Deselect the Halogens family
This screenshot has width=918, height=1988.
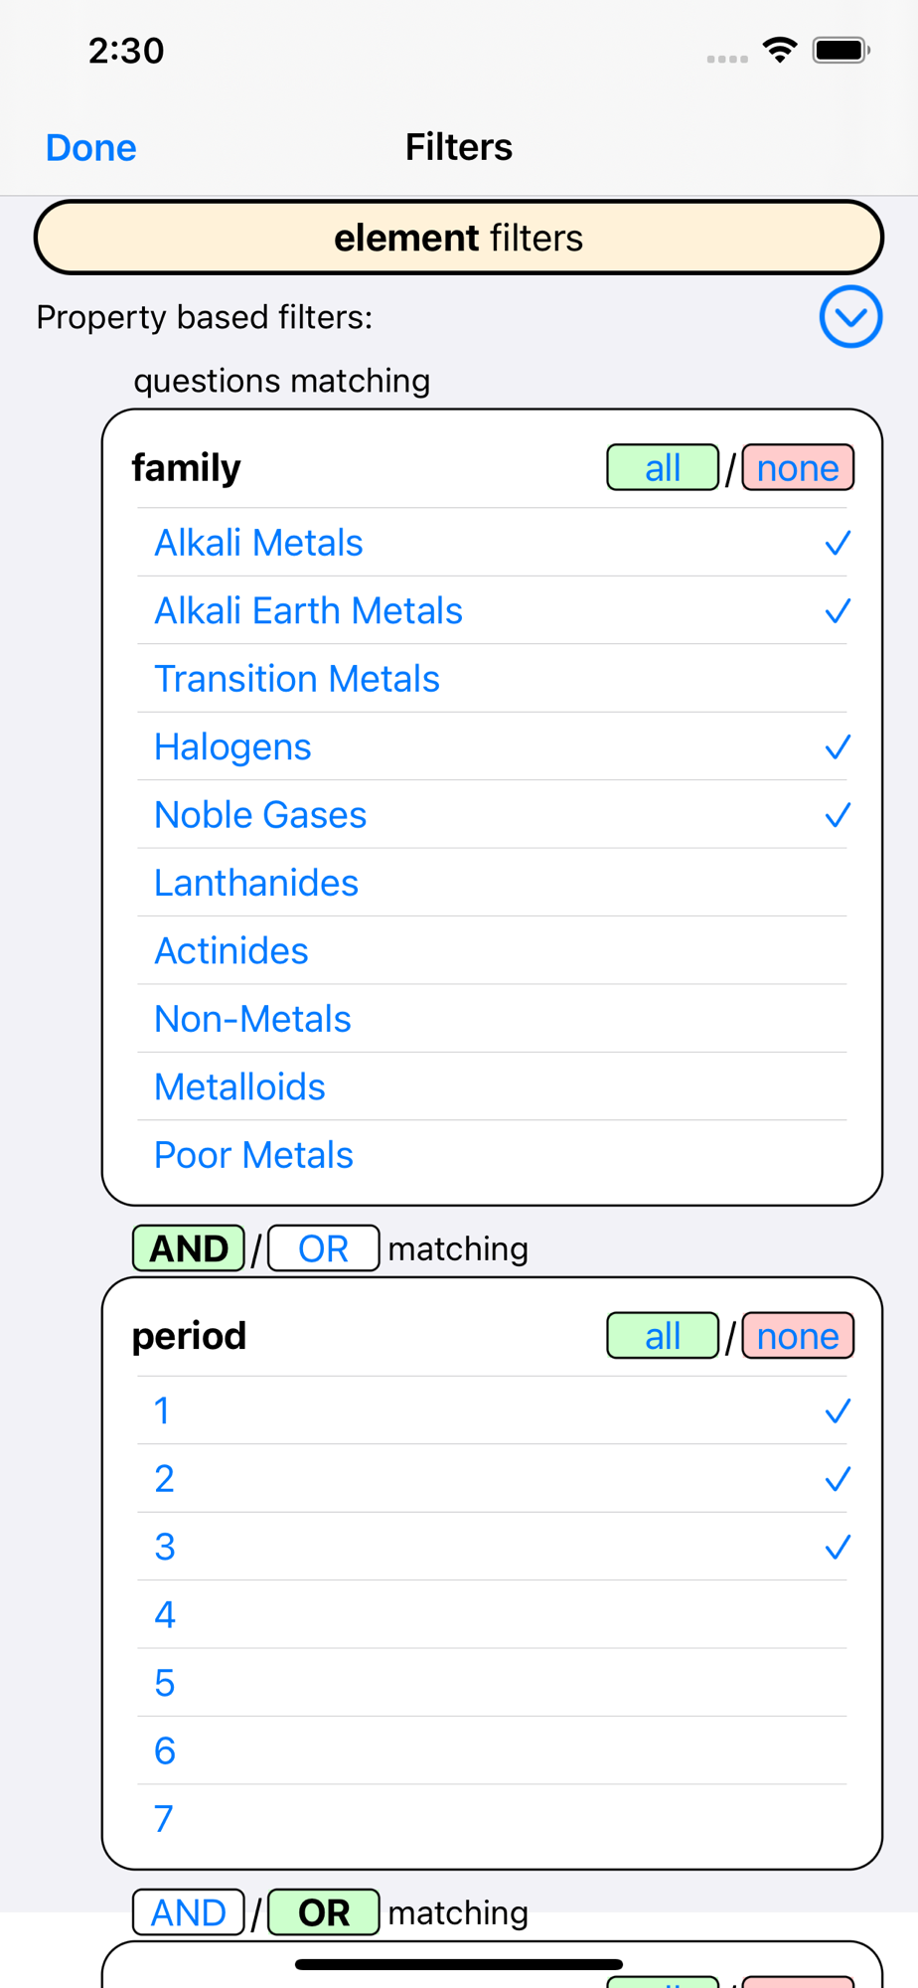[x=492, y=746]
